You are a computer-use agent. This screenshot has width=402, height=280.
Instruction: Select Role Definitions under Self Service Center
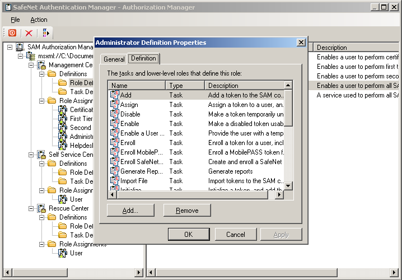point(82,172)
